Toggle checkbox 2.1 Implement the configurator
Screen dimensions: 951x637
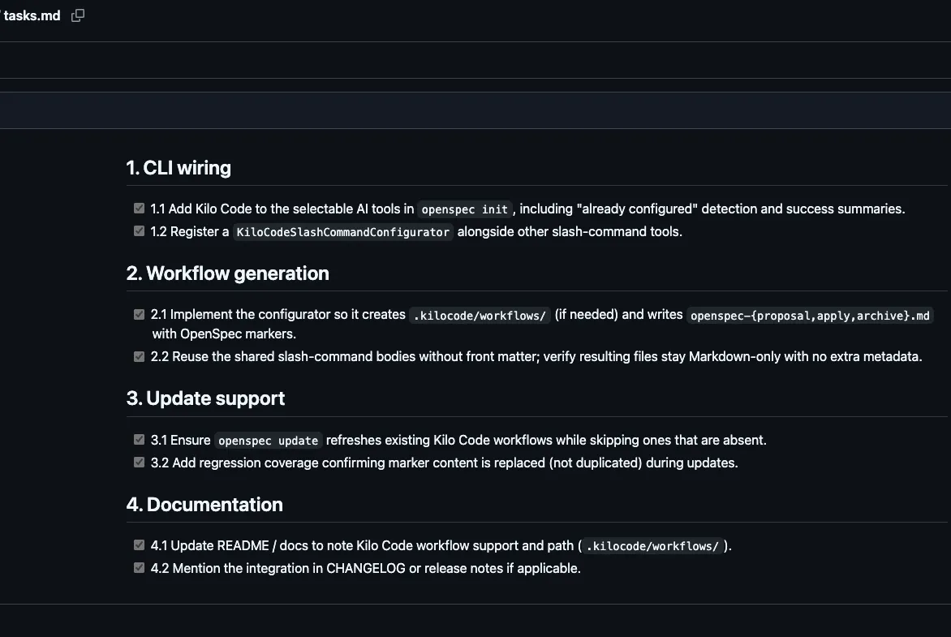pyautogui.click(x=140, y=314)
